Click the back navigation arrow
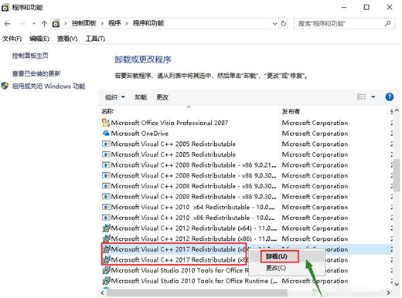Screen dimensions: 402x298 (7, 24)
